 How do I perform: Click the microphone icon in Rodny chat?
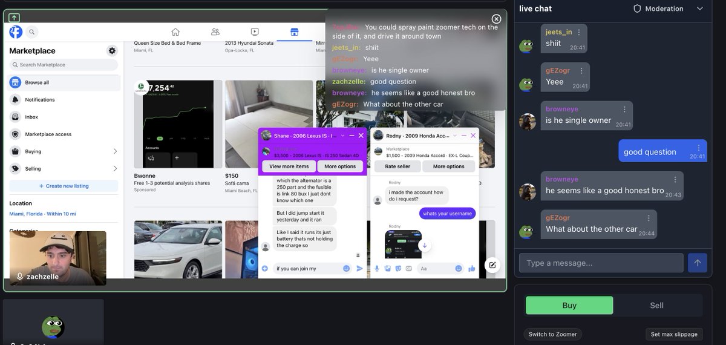pyautogui.click(x=376, y=268)
